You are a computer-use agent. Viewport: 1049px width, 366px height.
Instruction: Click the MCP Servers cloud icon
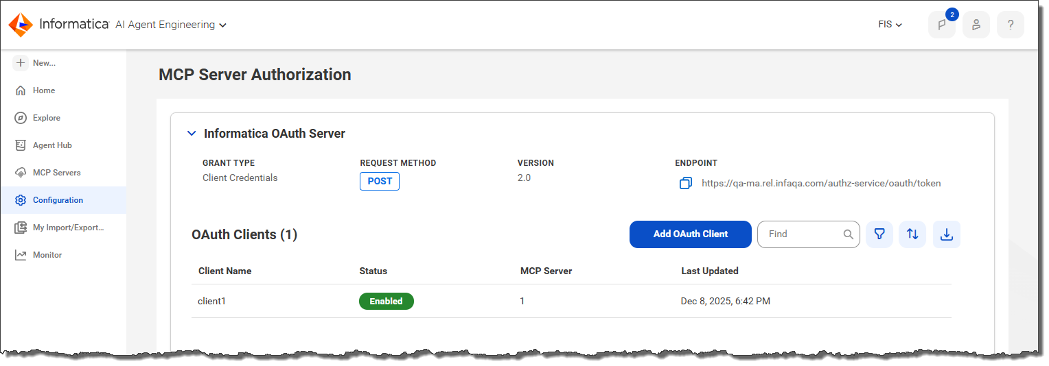21,173
